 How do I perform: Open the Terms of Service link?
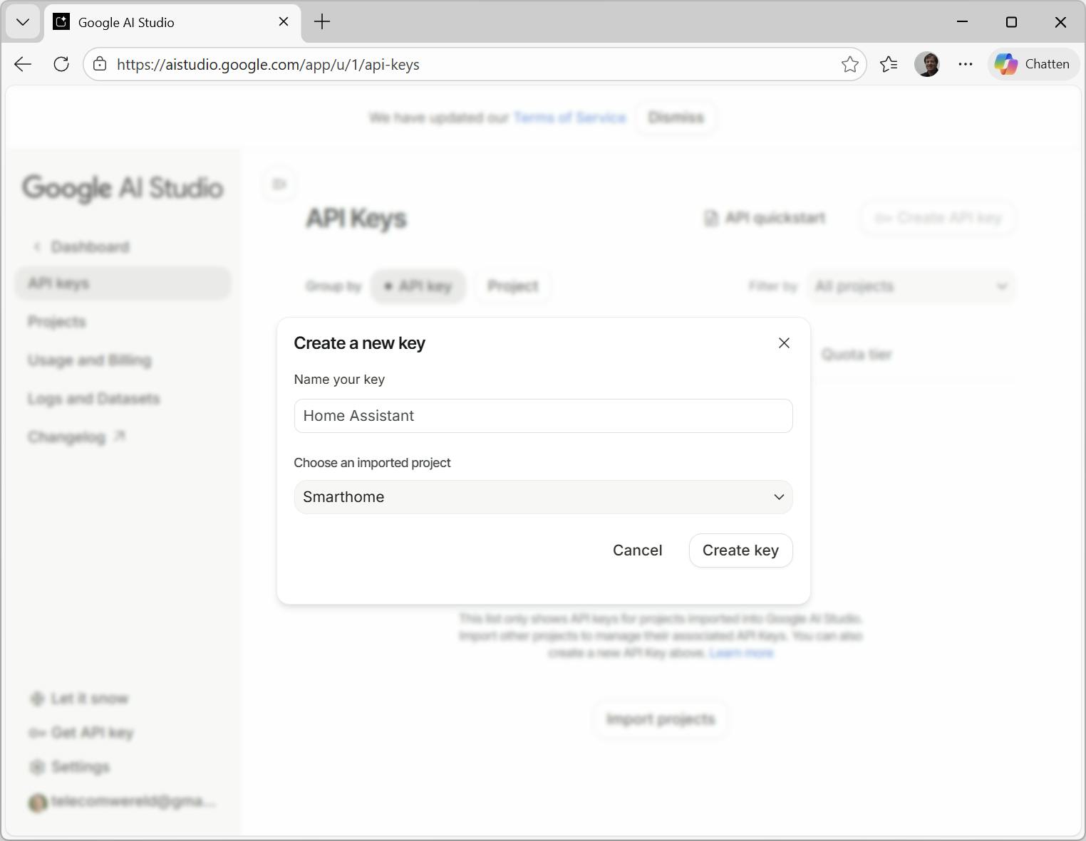tap(569, 117)
